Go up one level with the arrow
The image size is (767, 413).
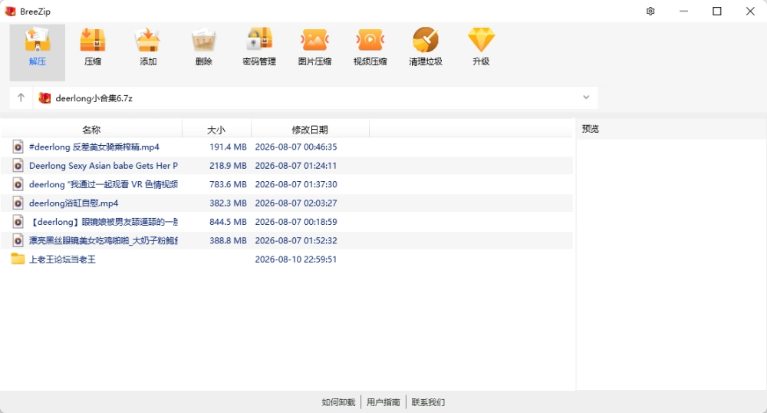(21, 97)
